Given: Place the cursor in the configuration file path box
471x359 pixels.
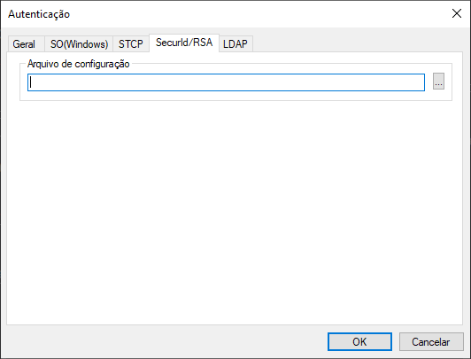Looking at the screenshot, I should [226, 82].
